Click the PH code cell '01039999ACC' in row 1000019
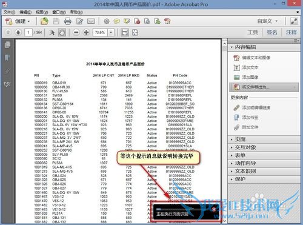The image size is (303, 225). point(180,83)
